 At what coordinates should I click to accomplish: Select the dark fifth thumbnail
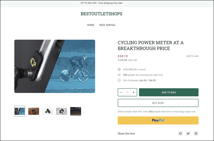76,111
